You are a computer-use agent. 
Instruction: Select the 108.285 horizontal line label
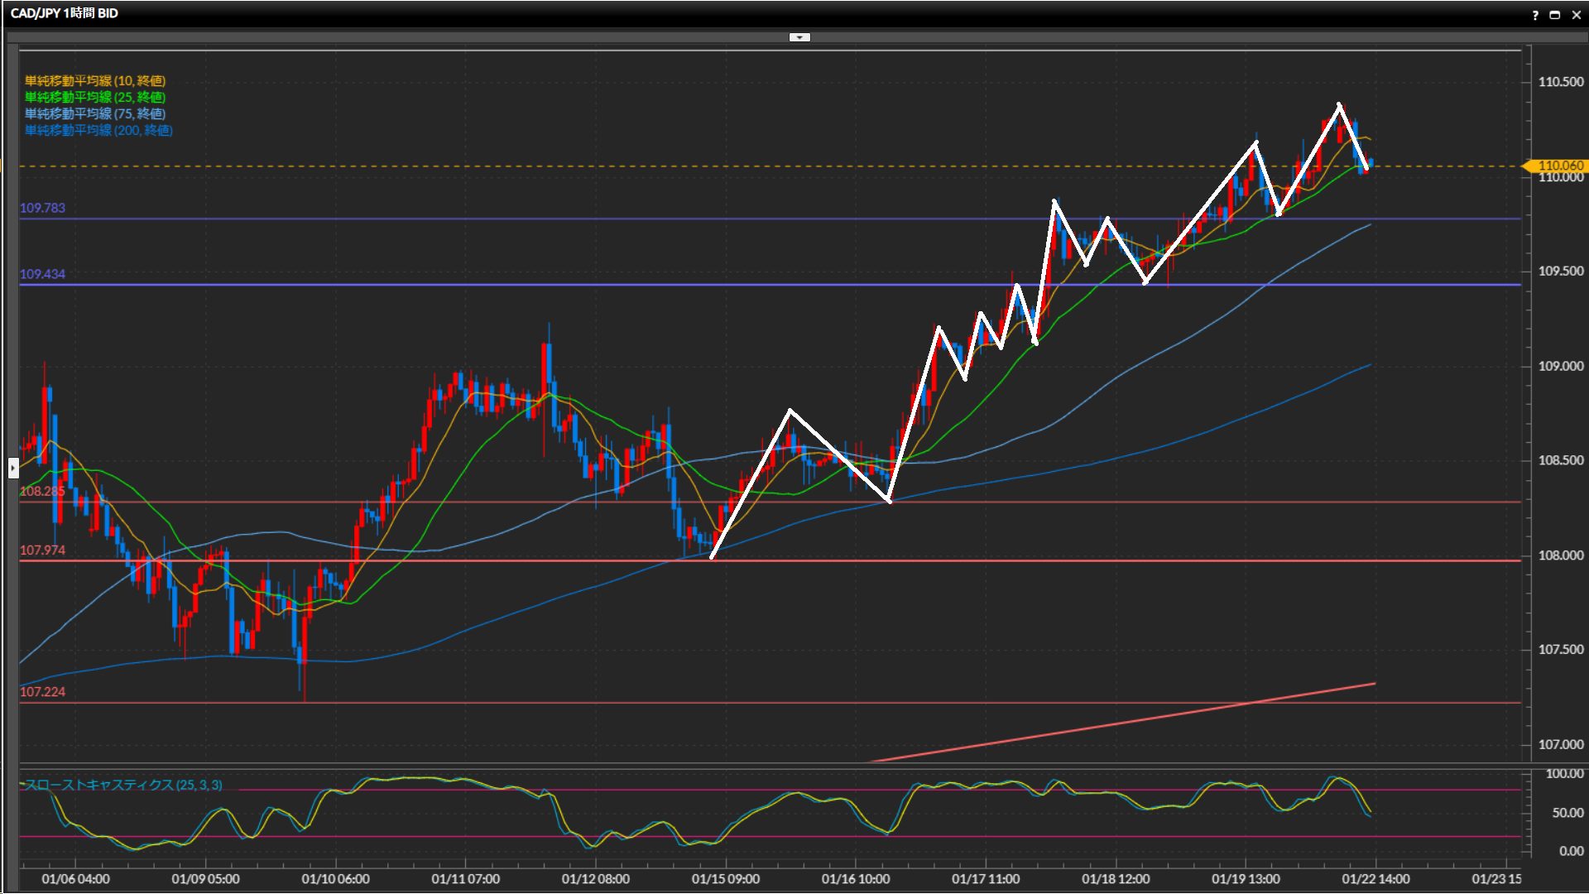tap(42, 491)
